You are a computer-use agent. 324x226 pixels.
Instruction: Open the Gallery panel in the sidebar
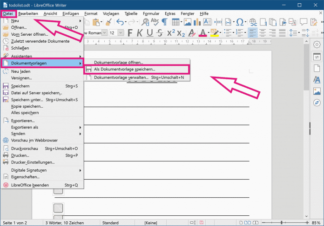[317, 91]
